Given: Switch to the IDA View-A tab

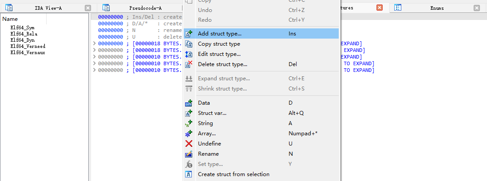Looking at the screenshot, I should (x=48, y=8).
